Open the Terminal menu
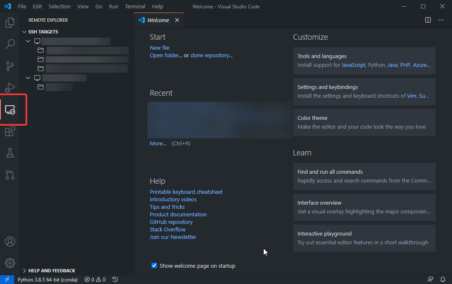452x284 pixels. click(x=135, y=6)
